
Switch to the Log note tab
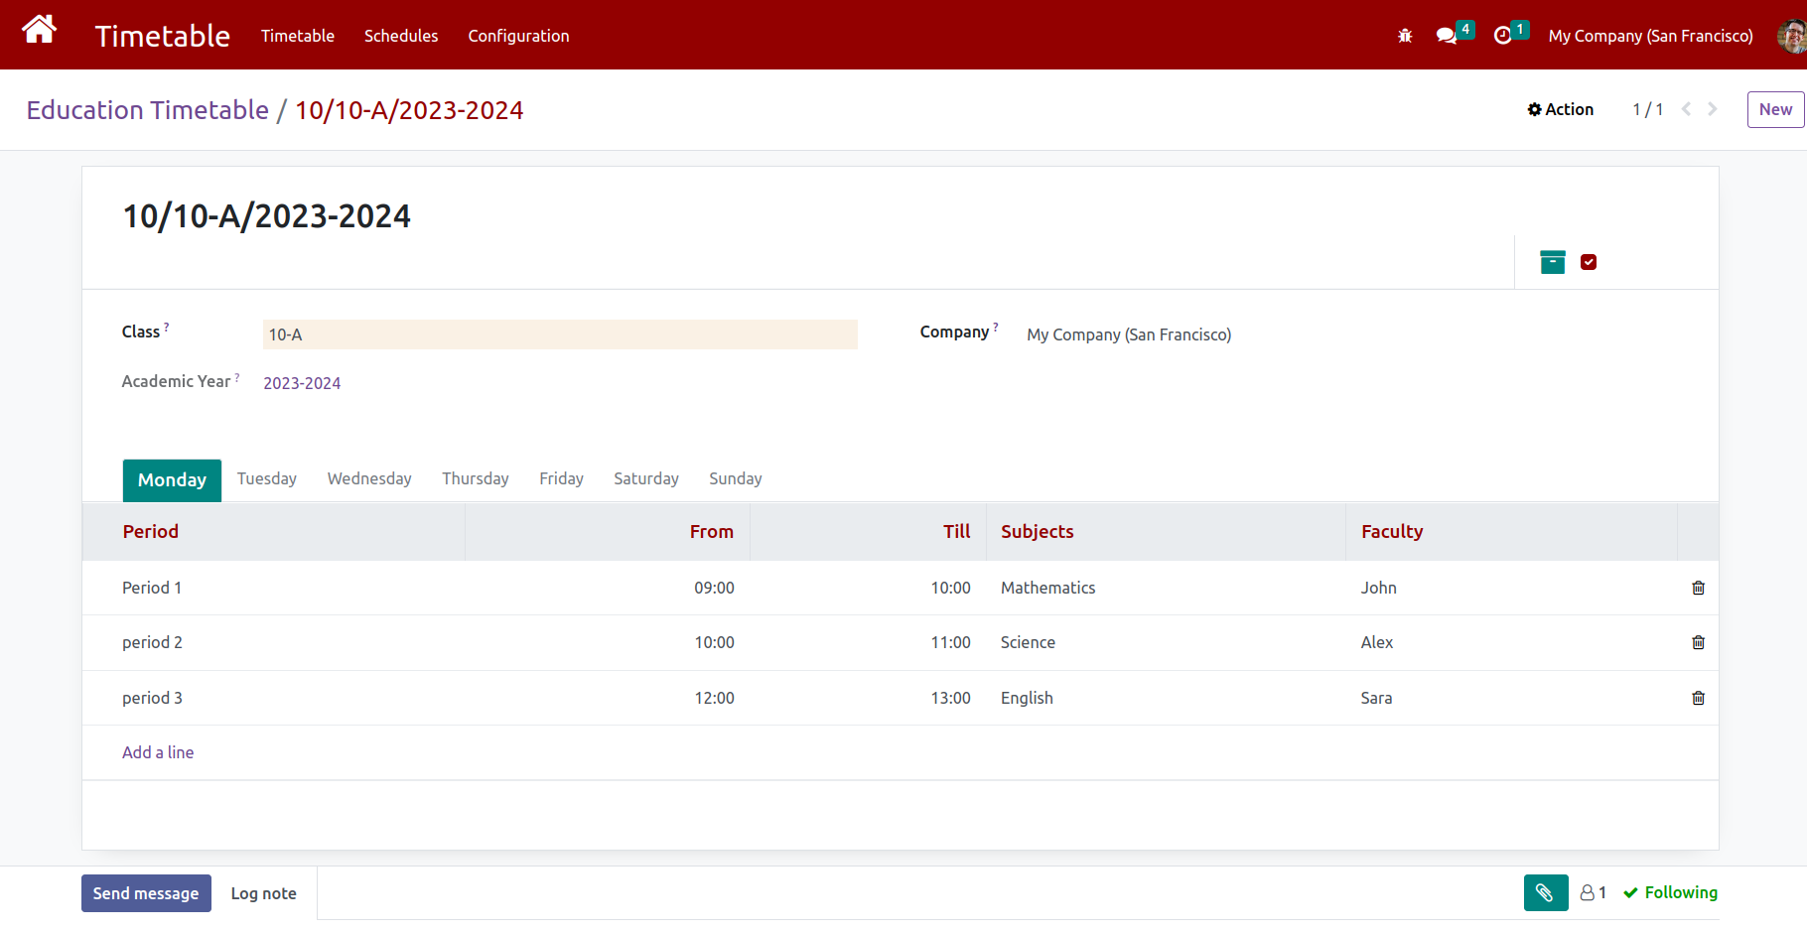263,892
